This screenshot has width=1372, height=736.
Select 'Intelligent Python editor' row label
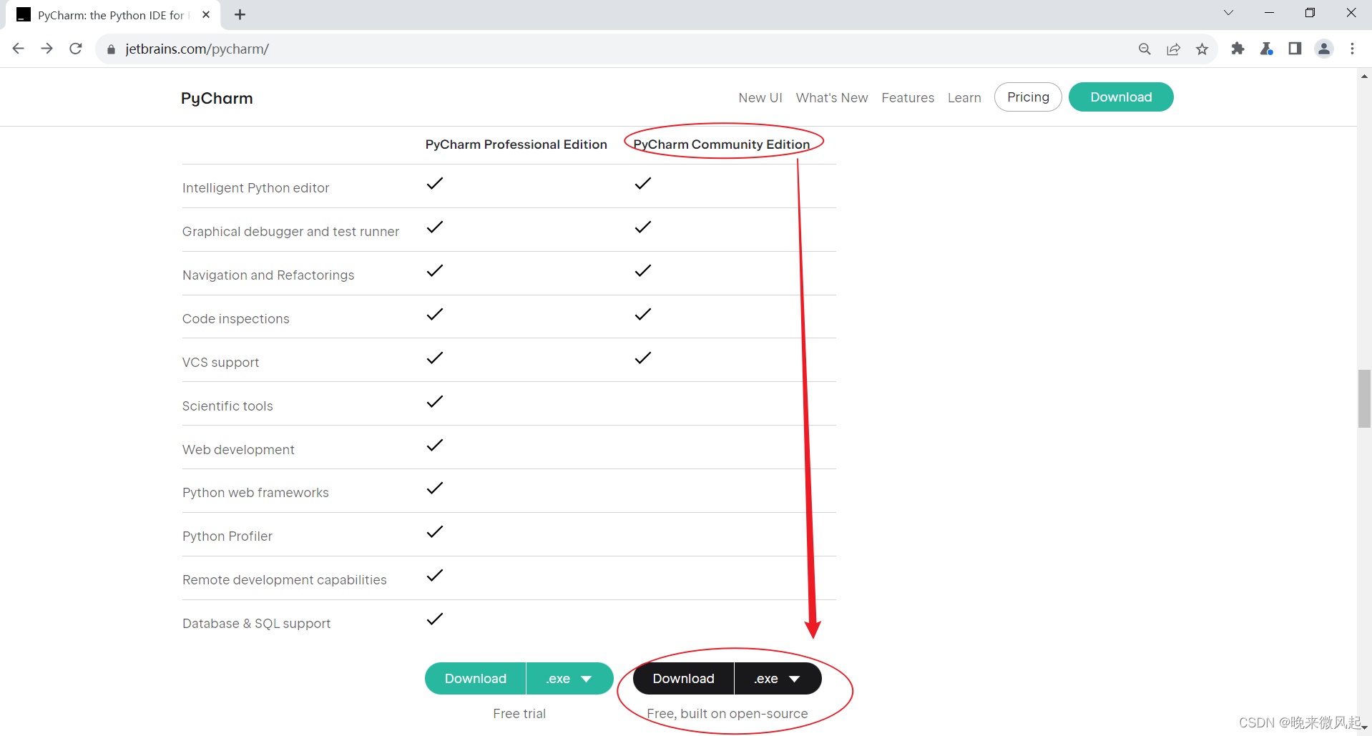[x=255, y=188]
